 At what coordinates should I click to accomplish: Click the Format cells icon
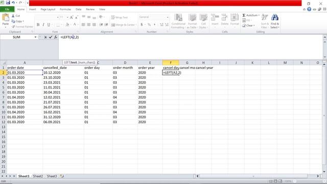(x=235, y=17)
